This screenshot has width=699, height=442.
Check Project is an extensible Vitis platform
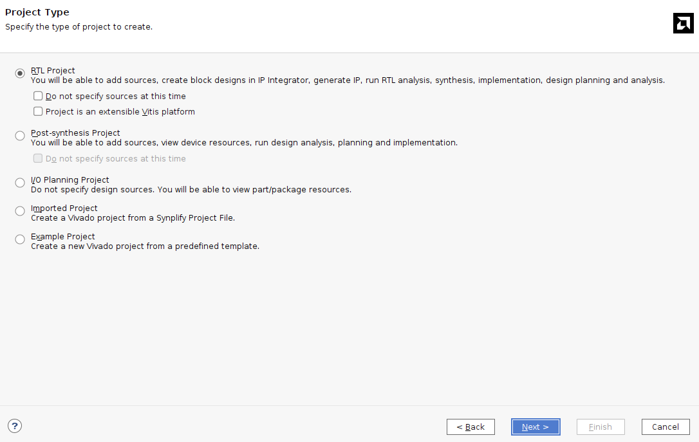point(38,111)
